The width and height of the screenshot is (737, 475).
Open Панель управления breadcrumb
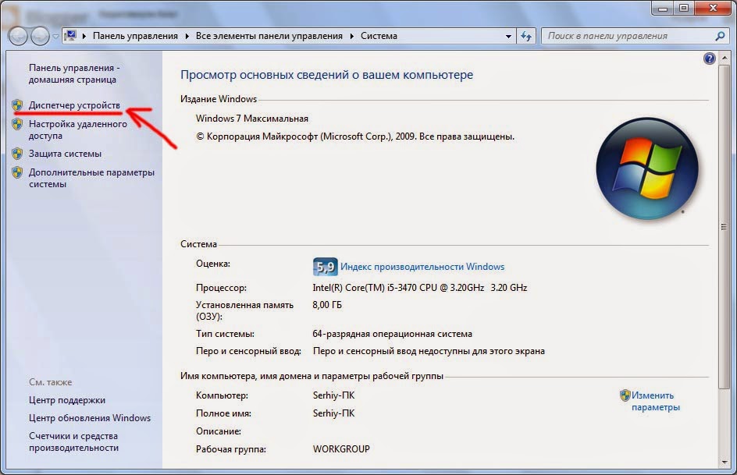pos(135,36)
